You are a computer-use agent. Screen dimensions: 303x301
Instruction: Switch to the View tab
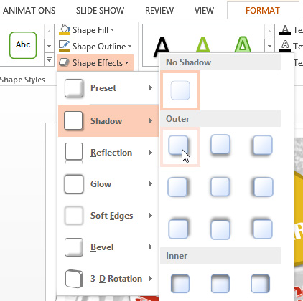tap(204, 11)
